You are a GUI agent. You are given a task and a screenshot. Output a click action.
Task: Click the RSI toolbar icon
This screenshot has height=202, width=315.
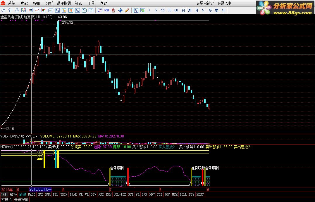tap(107, 10)
